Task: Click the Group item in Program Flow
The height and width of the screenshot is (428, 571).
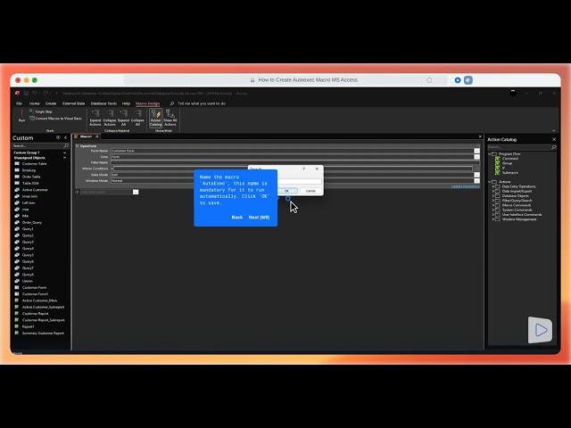Action: [x=504, y=163]
